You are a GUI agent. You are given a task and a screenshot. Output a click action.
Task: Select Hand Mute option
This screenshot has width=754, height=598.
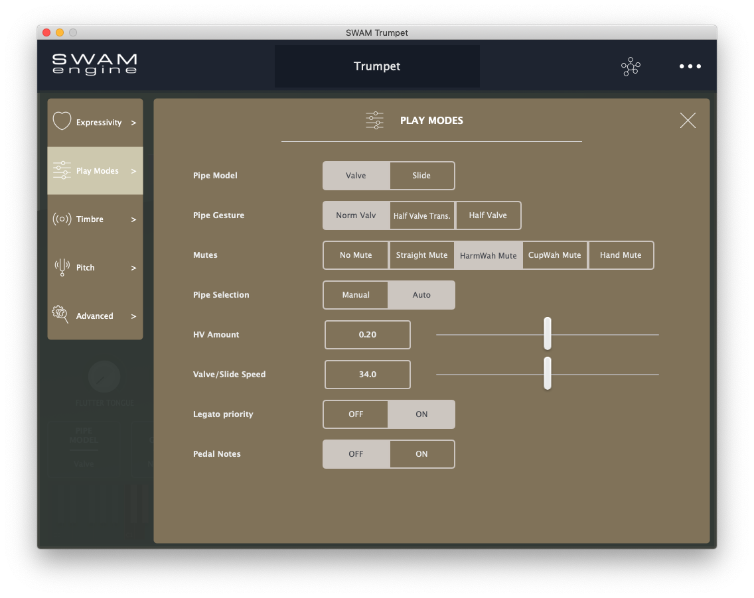click(x=621, y=255)
